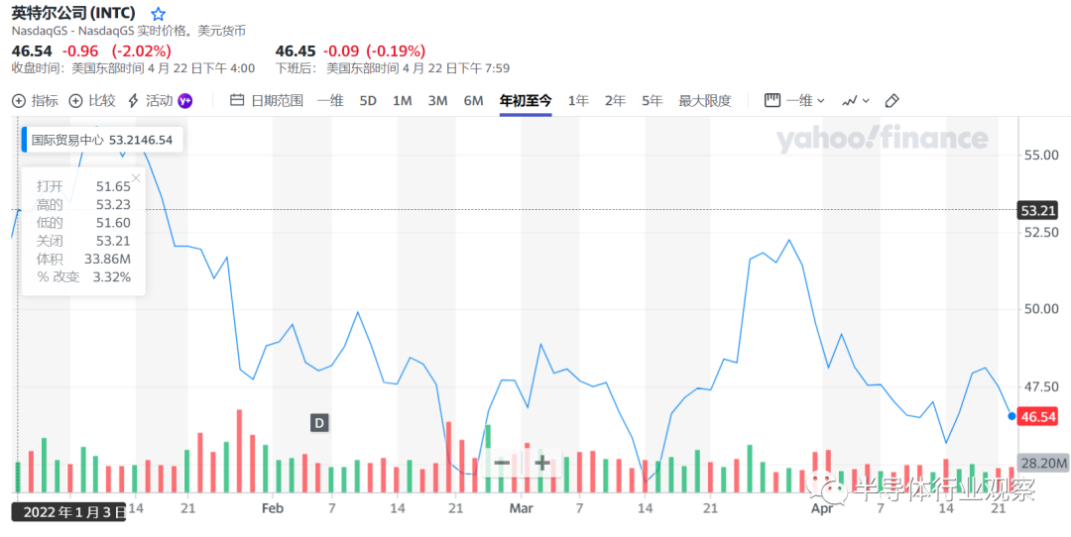Click the 关闭 53.21 close price row
This screenshot has height=537, width=1071.
83,240
